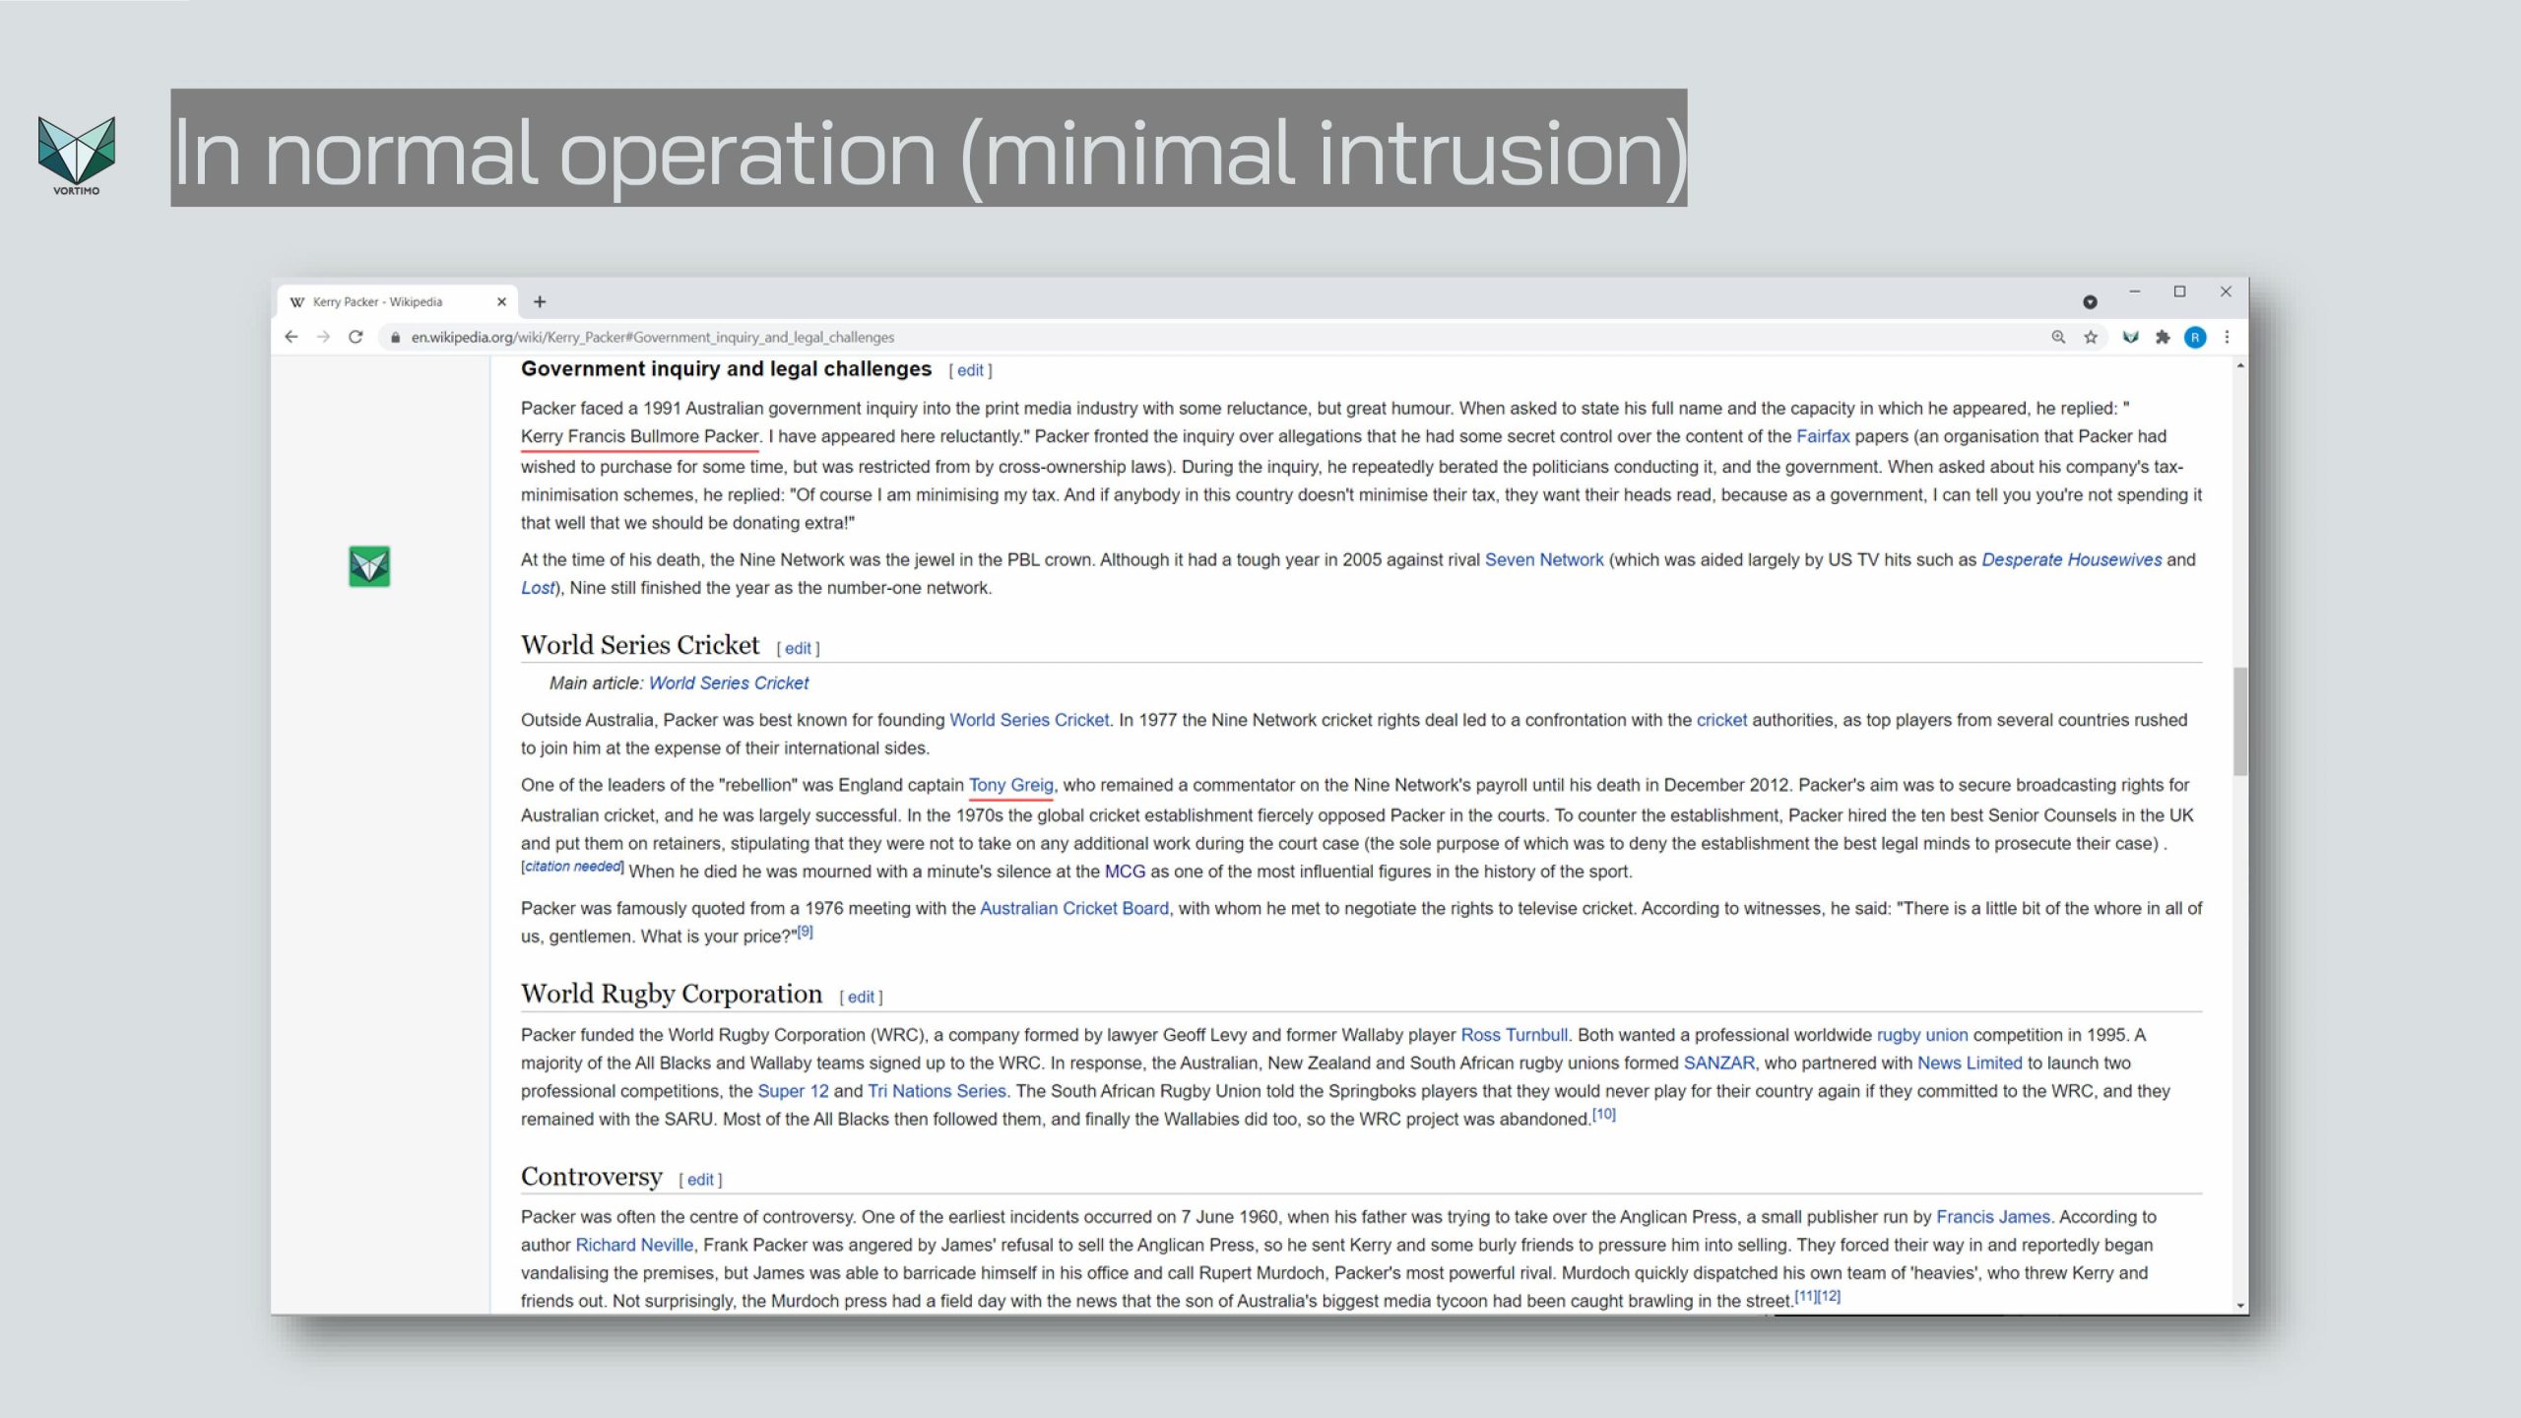Edit the World Rugby Corporation section
This screenshot has height=1418, width=2521.
pyautogui.click(x=861, y=997)
